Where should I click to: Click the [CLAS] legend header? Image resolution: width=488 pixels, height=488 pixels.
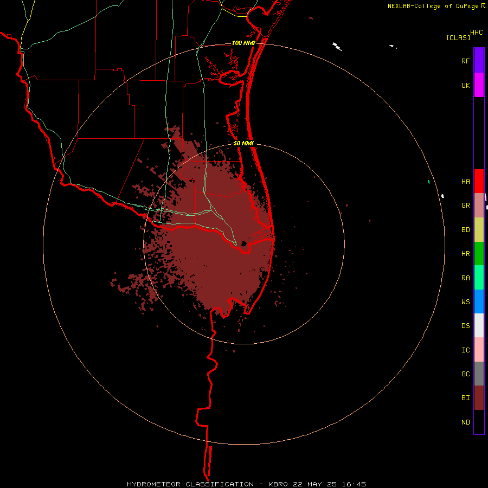point(458,37)
